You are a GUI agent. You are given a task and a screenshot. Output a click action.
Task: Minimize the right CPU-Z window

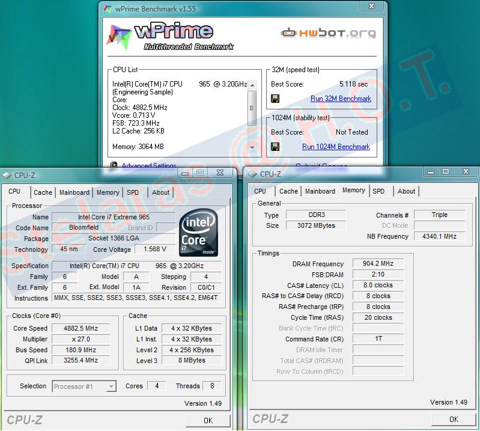[x=430, y=172]
